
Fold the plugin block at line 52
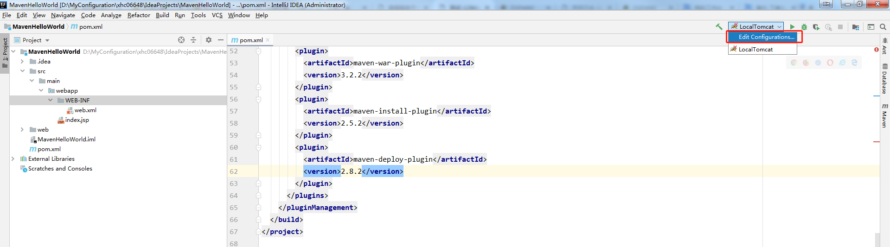(258, 51)
